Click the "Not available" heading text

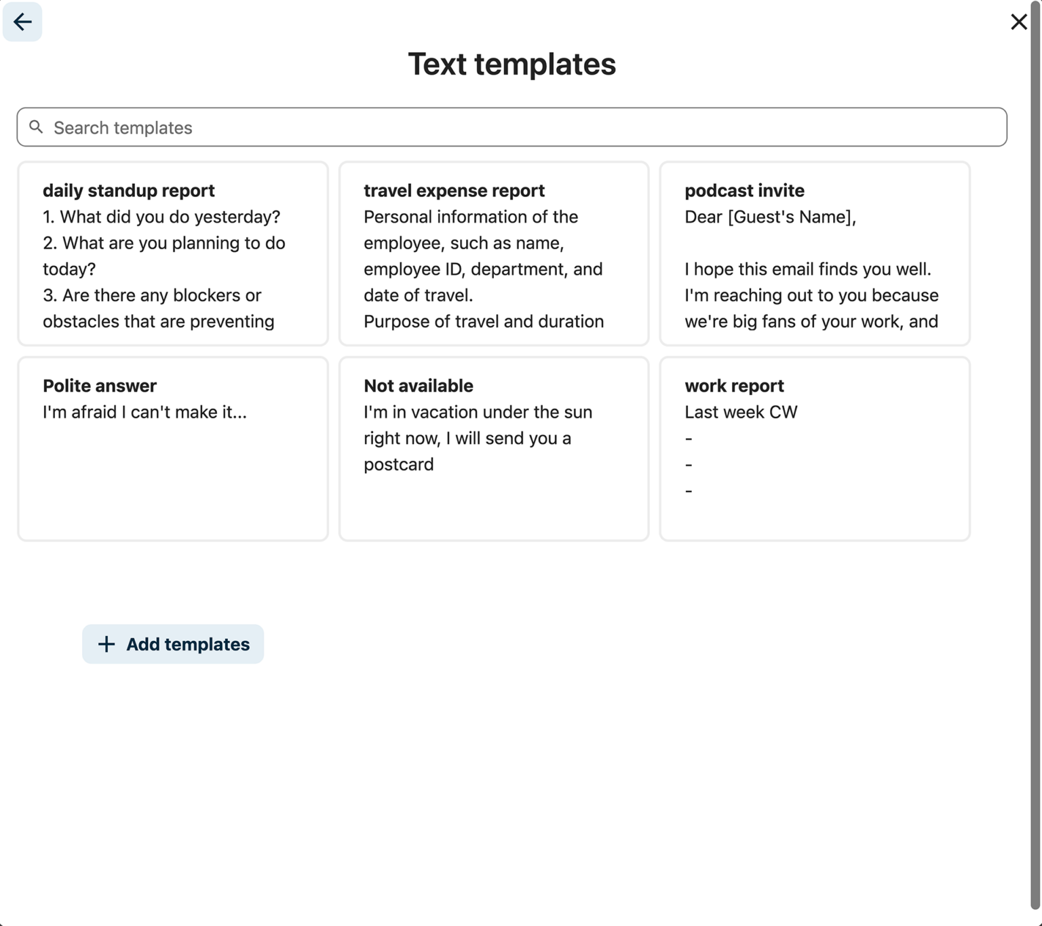coord(418,386)
